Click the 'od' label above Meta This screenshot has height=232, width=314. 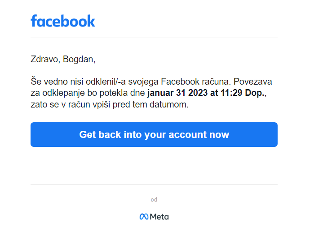coord(154,199)
